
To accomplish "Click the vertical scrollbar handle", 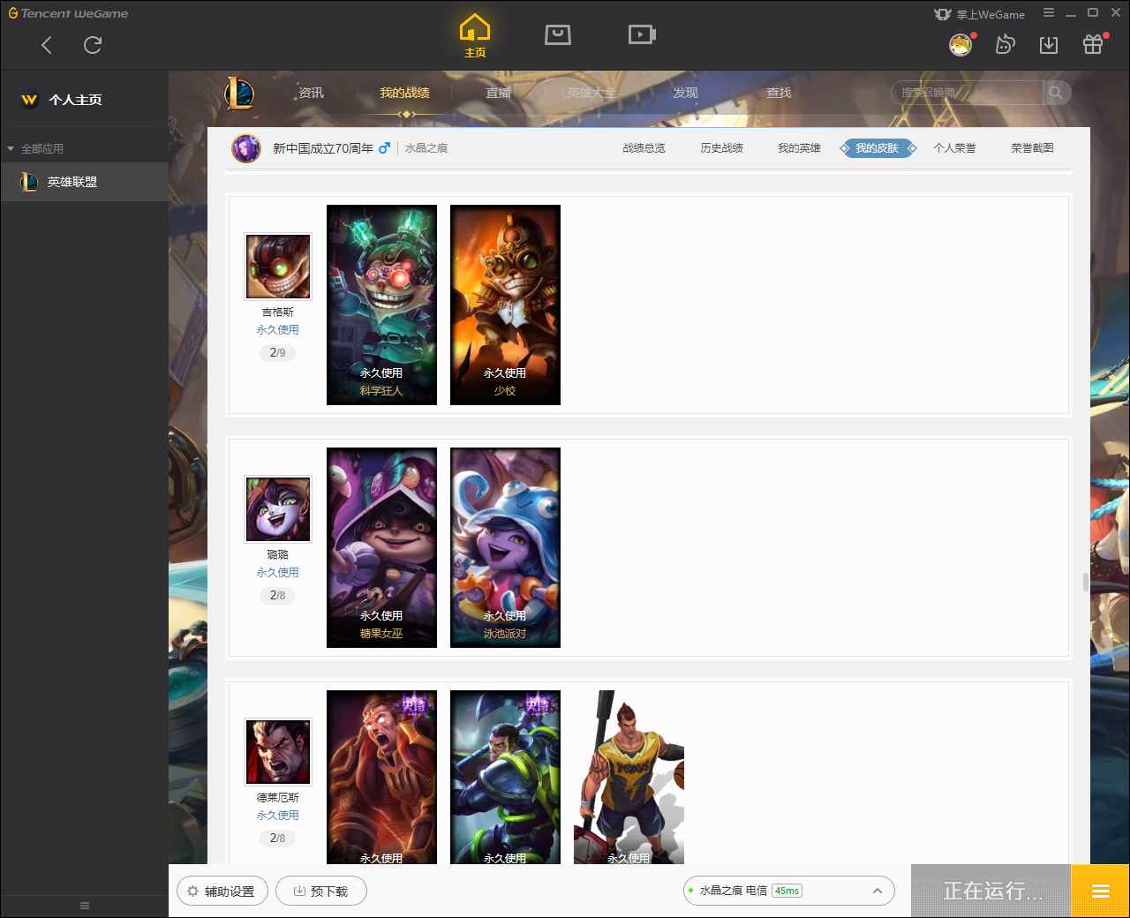I will 1086,582.
